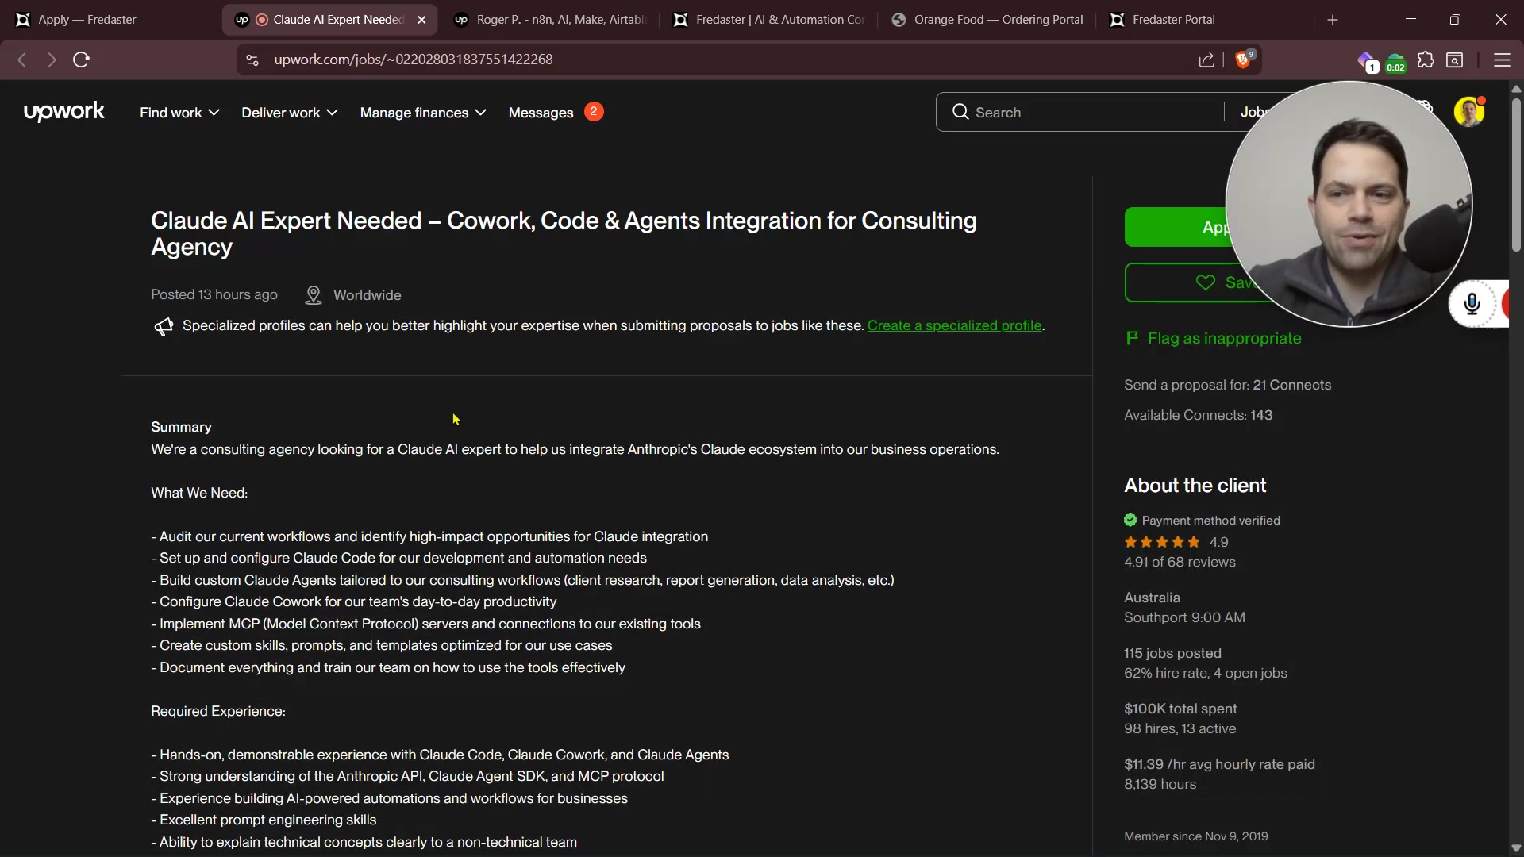Toggle the microphone recording button
The width and height of the screenshot is (1524, 857).
pyautogui.click(x=1472, y=304)
